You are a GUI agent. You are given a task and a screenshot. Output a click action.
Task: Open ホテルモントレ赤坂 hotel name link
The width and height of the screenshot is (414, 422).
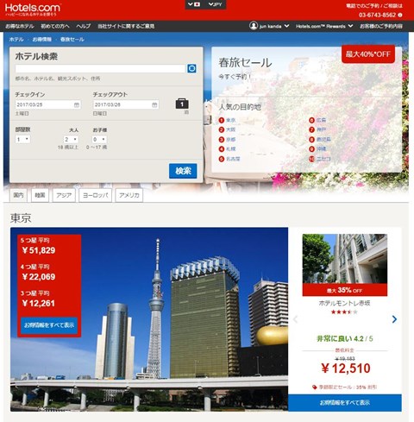pyautogui.click(x=344, y=303)
